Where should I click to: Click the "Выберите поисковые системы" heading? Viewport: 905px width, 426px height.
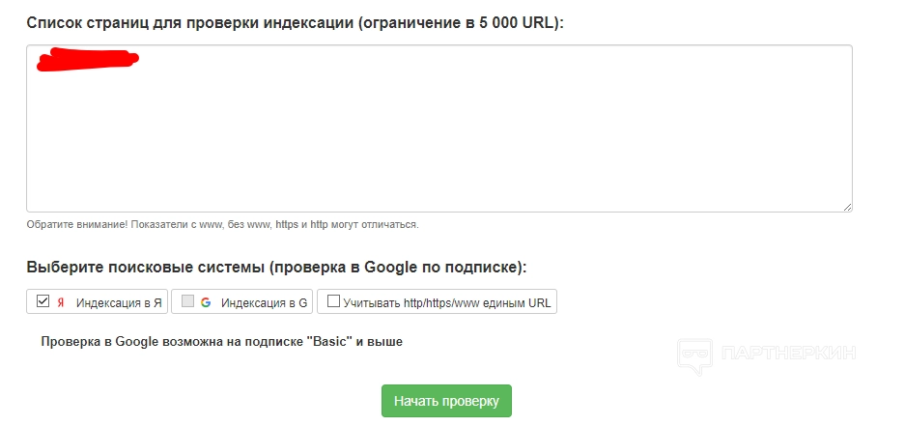pyautogui.click(x=145, y=267)
